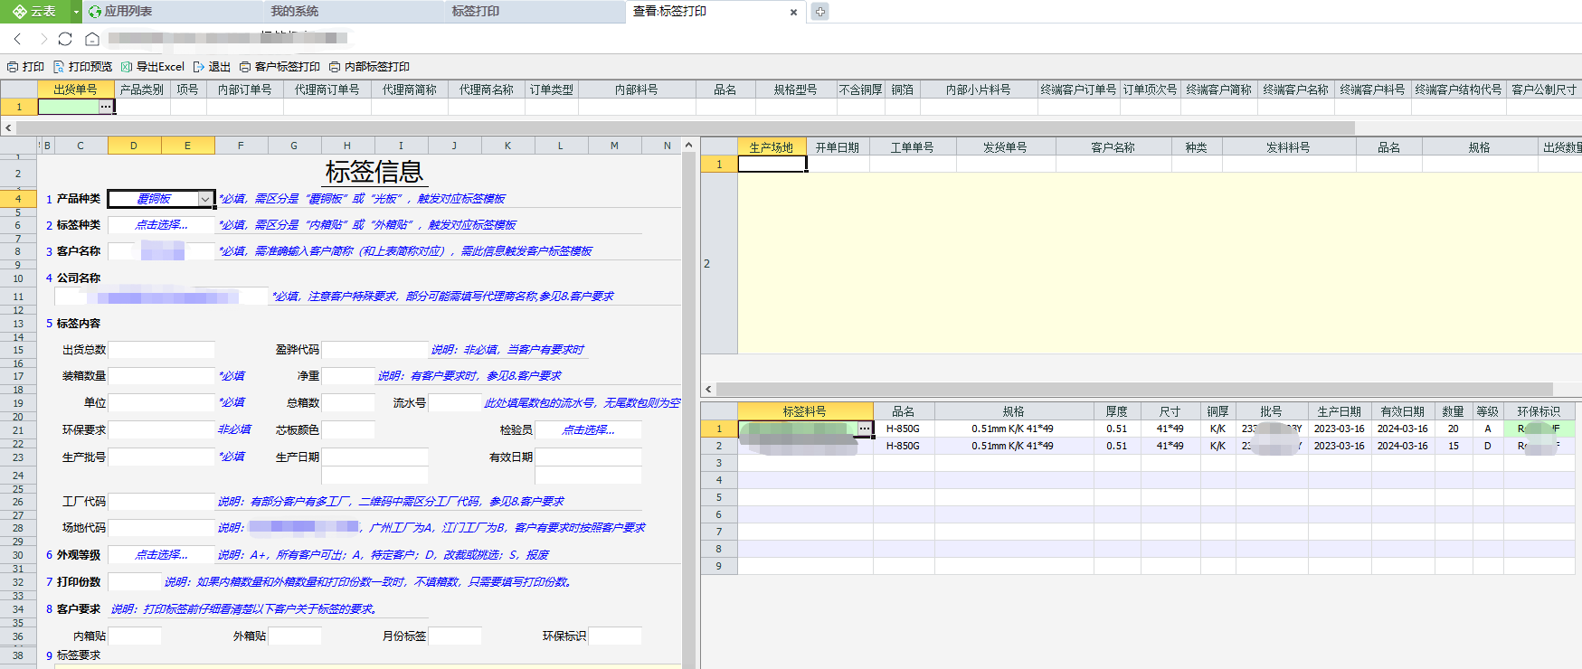Click the 生产批号 input field
The image size is (1582, 669).
coord(161,457)
